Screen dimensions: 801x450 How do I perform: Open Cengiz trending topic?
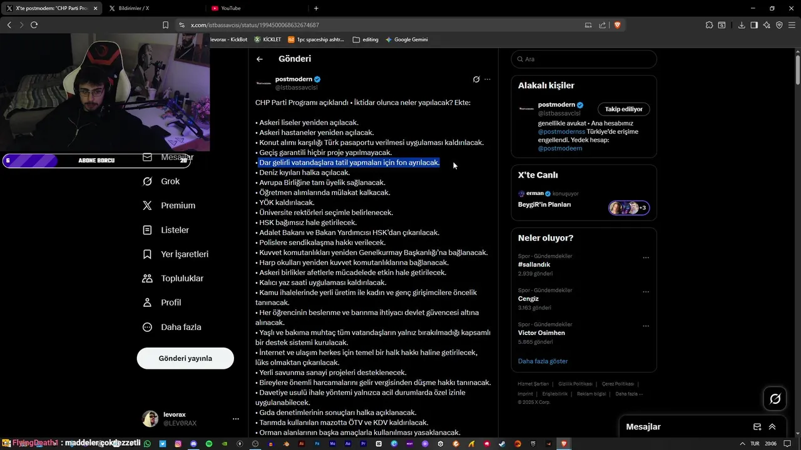coord(528,299)
